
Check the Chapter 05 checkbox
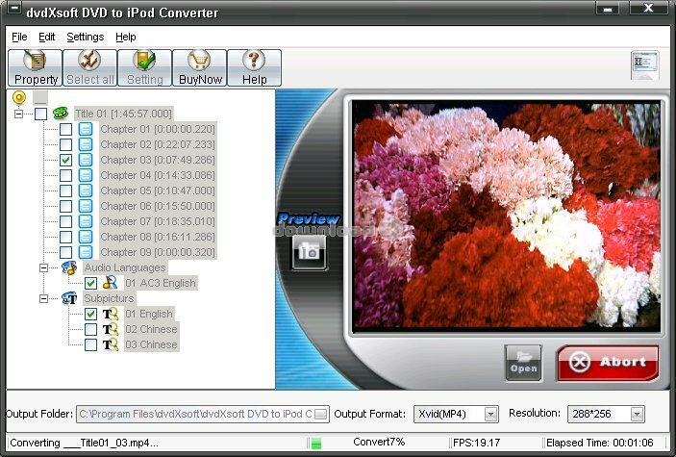click(66, 190)
